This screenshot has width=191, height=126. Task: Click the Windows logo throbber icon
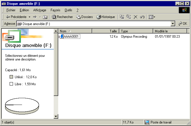(x=184, y=10)
